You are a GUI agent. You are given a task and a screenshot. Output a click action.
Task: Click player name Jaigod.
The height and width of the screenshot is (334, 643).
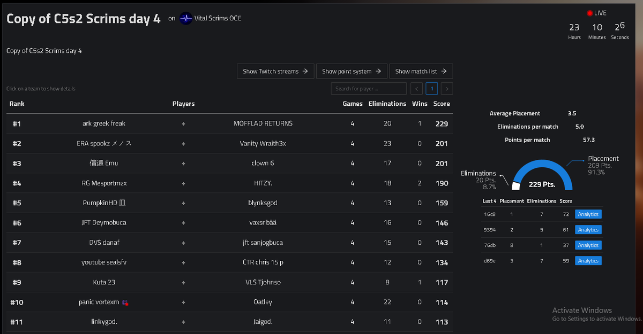[263, 322]
